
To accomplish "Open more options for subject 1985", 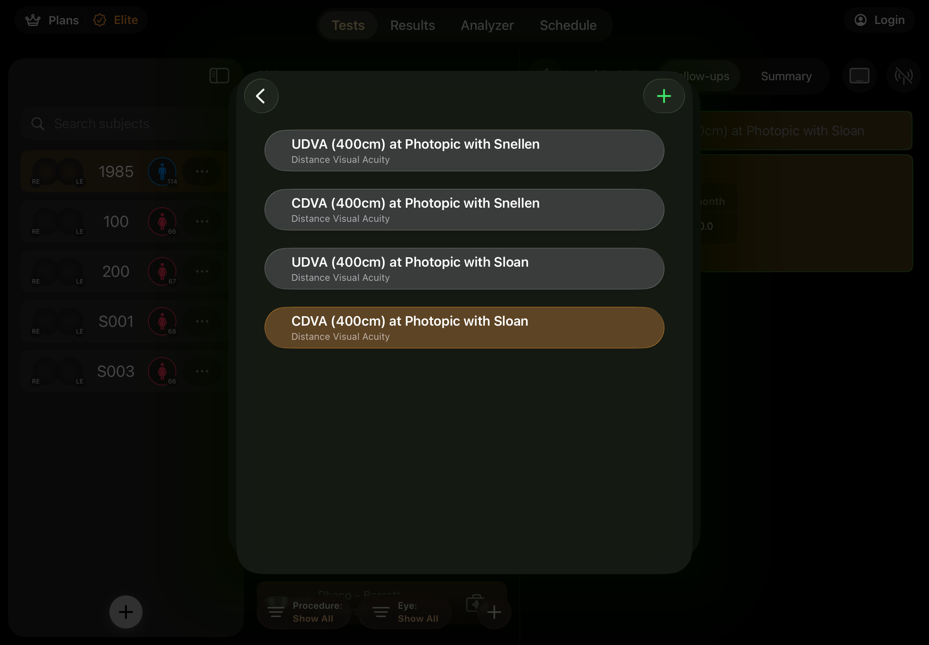I will 202,171.
